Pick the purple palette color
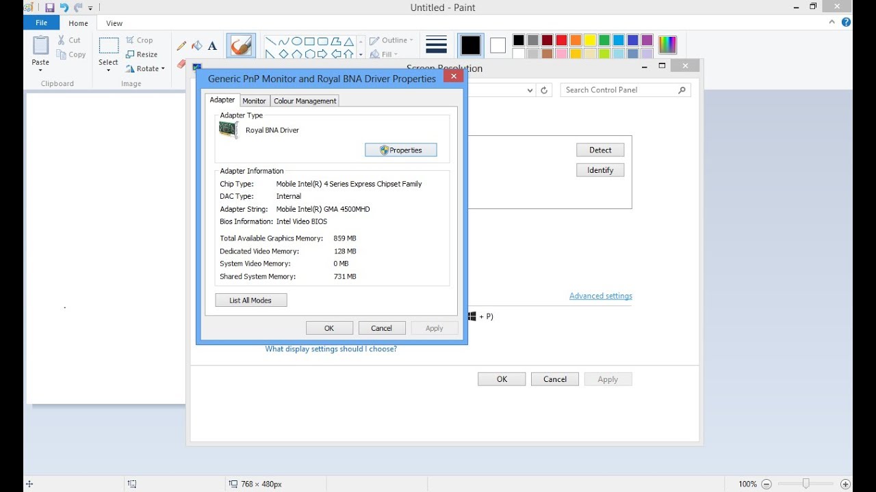876x492 pixels. pos(647,40)
